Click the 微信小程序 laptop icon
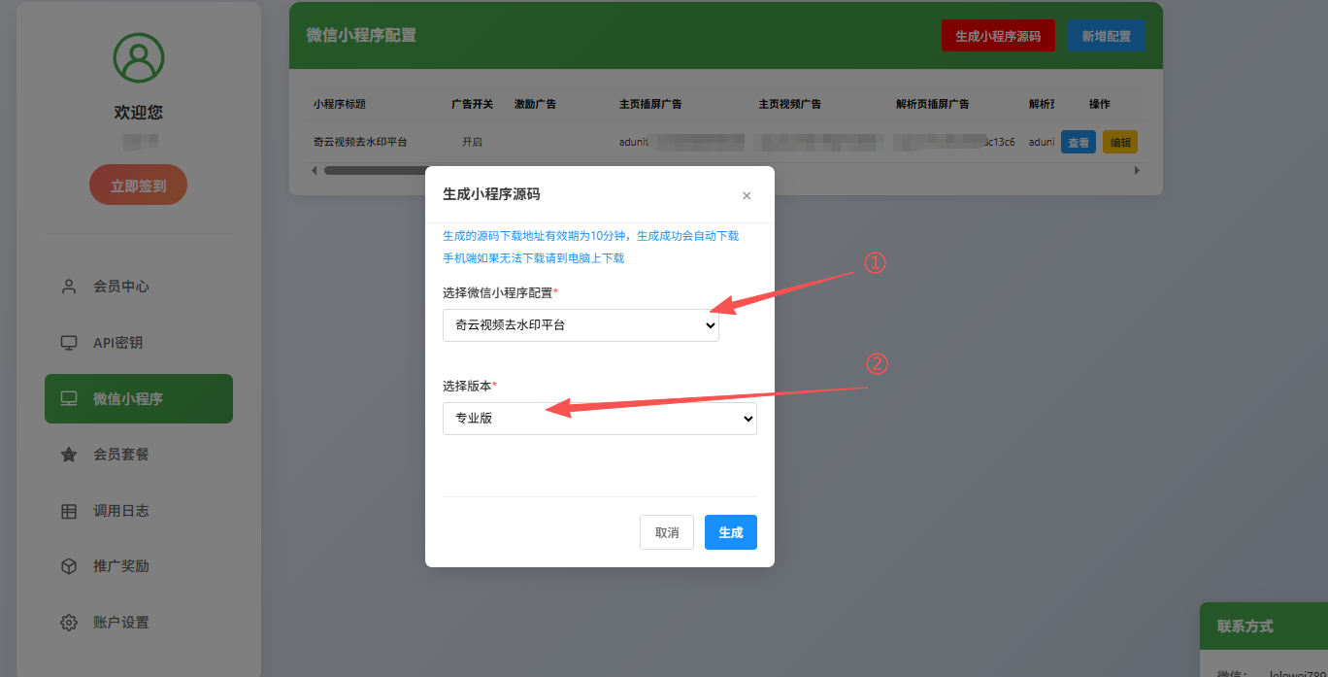This screenshot has width=1328, height=677. tap(69, 398)
